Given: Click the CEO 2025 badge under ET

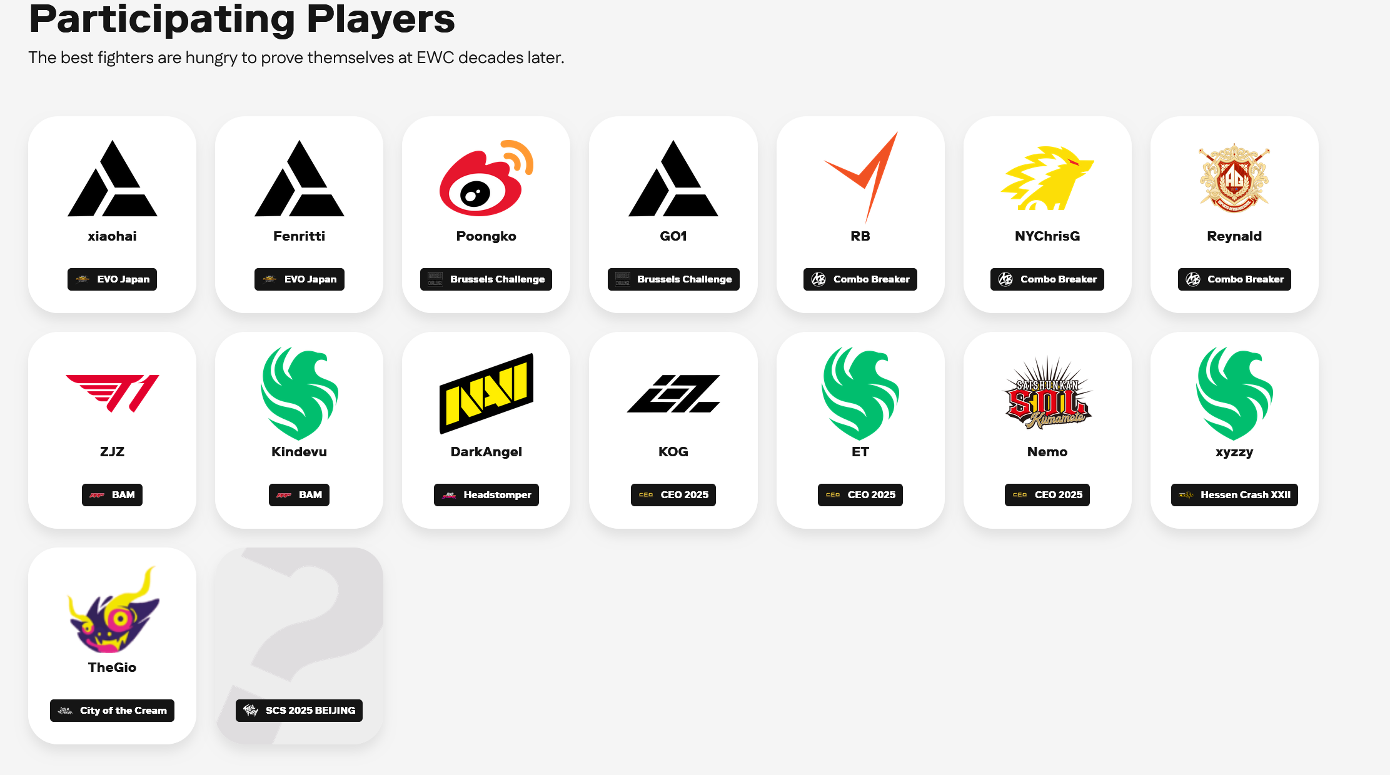Looking at the screenshot, I should coord(860,495).
